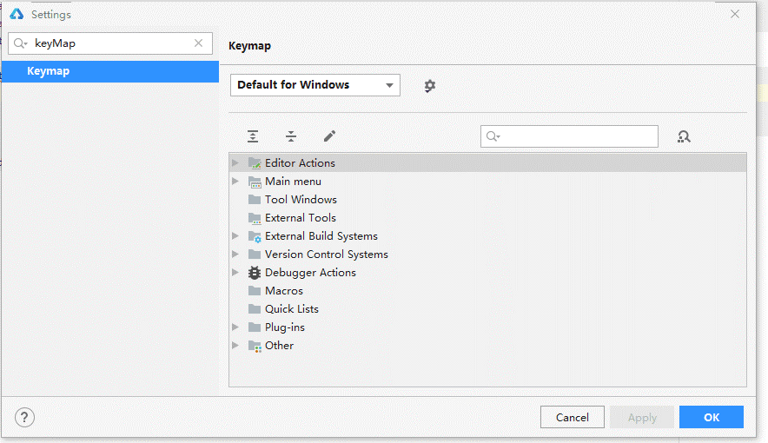This screenshot has width=768, height=443.
Task: Close the Settings dialog
Action: 735,14
